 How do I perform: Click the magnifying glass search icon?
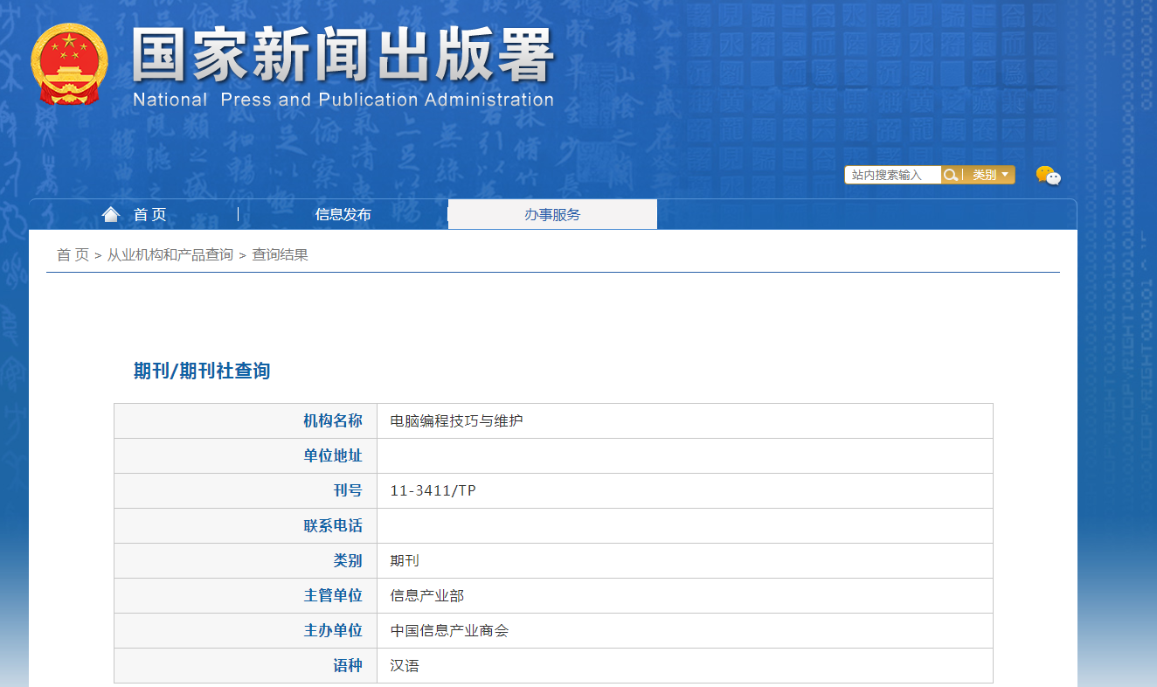coord(951,175)
